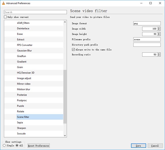
Task: Decrease Image width with down arrow
Action: [x=159, y=30]
